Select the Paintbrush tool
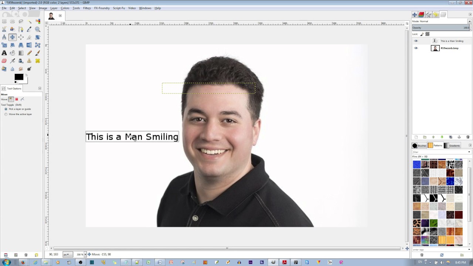473x266 pixels. pyautogui.click(x=38, y=53)
